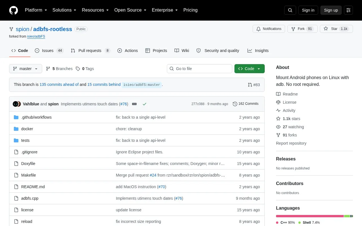Click the 135 commits ahead of link
This screenshot has height=226, width=362.
coord(59,84)
